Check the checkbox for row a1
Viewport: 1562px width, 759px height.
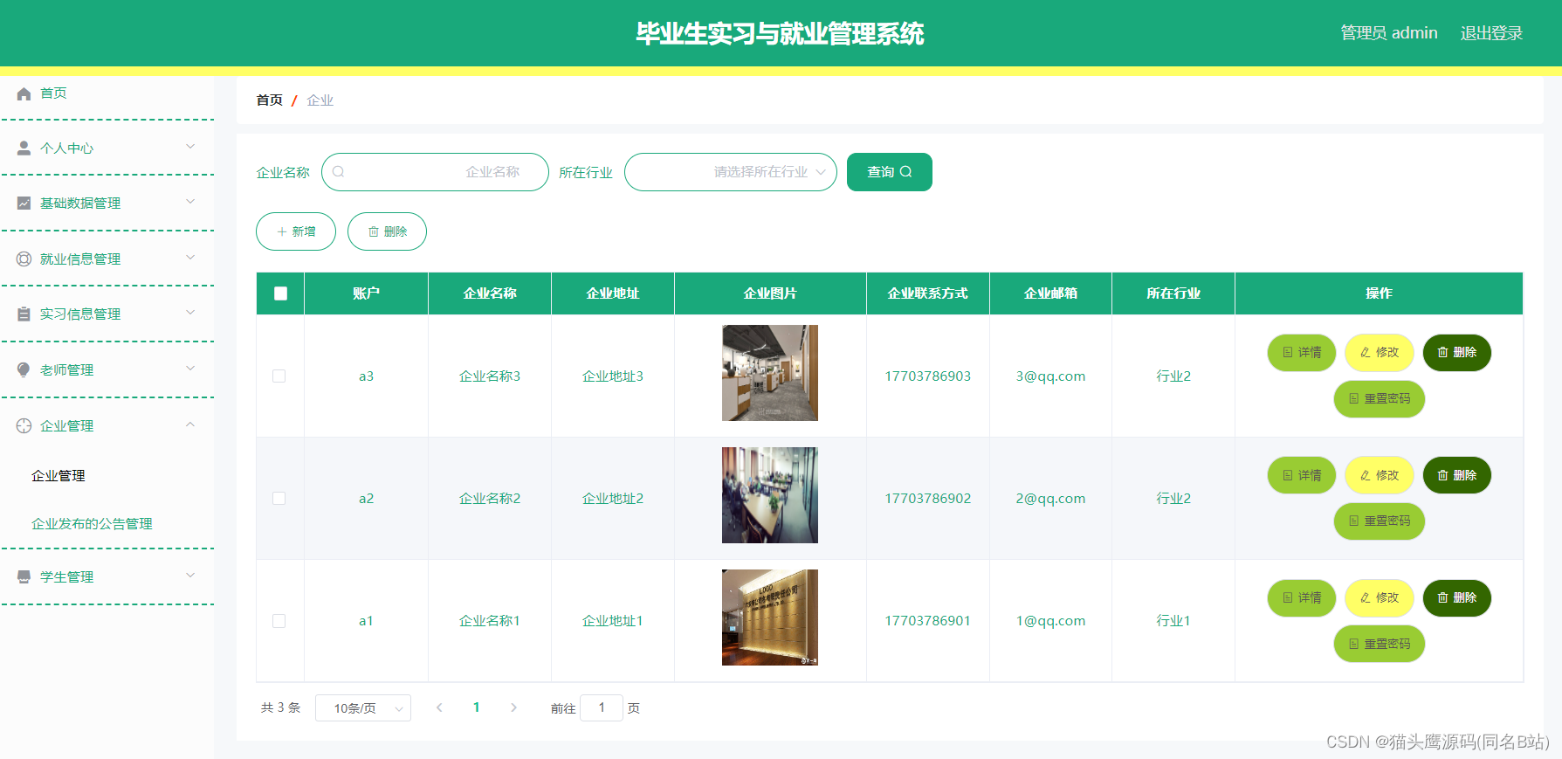click(x=279, y=621)
